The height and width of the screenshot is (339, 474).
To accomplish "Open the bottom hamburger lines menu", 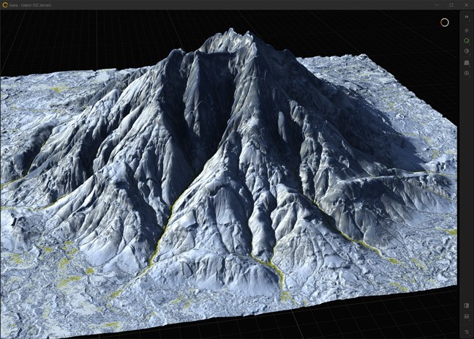I will (x=467, y=331).
